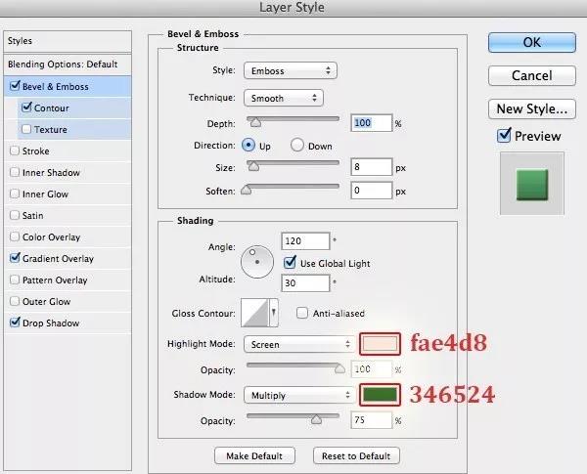Viewport: 587px width, 474px height.
Task: Open the Inner Shadow settings label
Action: click(51, 172)
